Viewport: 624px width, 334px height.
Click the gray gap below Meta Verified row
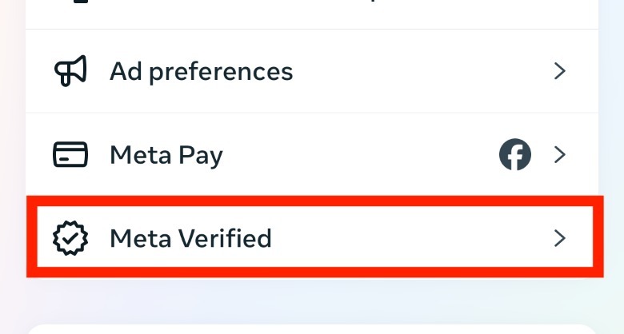point(312,300)
